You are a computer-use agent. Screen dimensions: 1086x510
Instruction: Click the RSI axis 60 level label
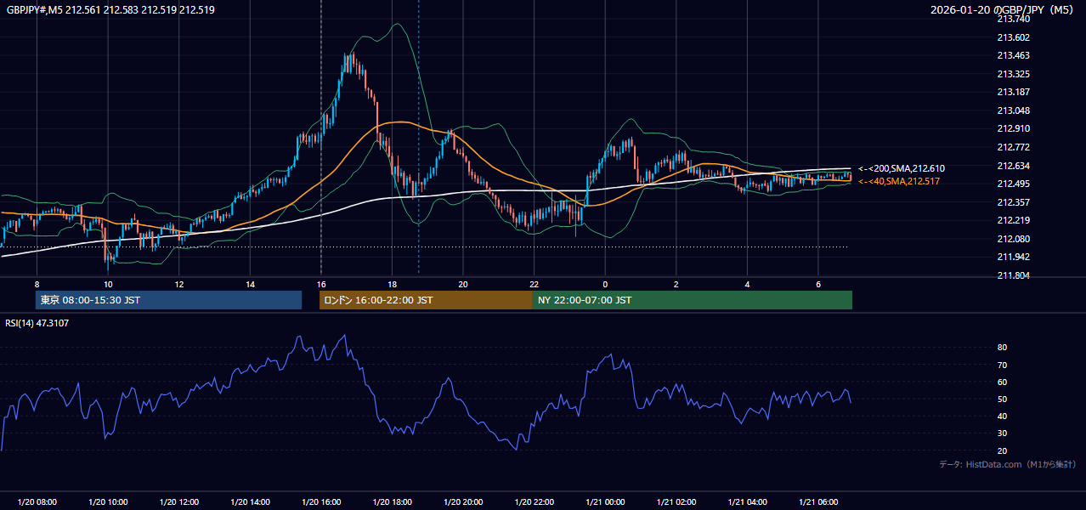[x=1003, y=382]
